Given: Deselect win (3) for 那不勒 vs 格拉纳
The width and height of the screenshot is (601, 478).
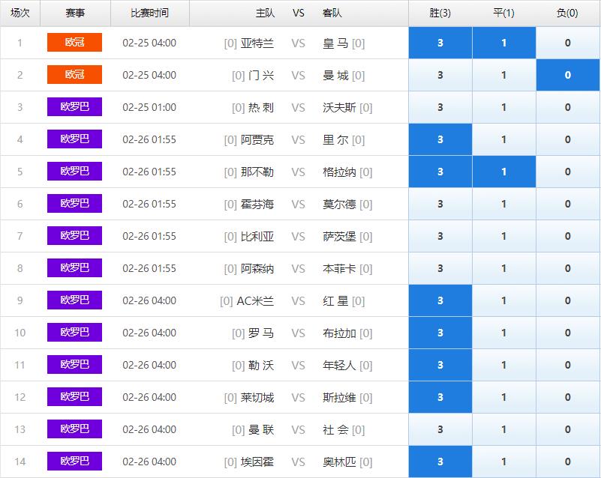Looking at the screenshot, I should [x=440, y=172].
